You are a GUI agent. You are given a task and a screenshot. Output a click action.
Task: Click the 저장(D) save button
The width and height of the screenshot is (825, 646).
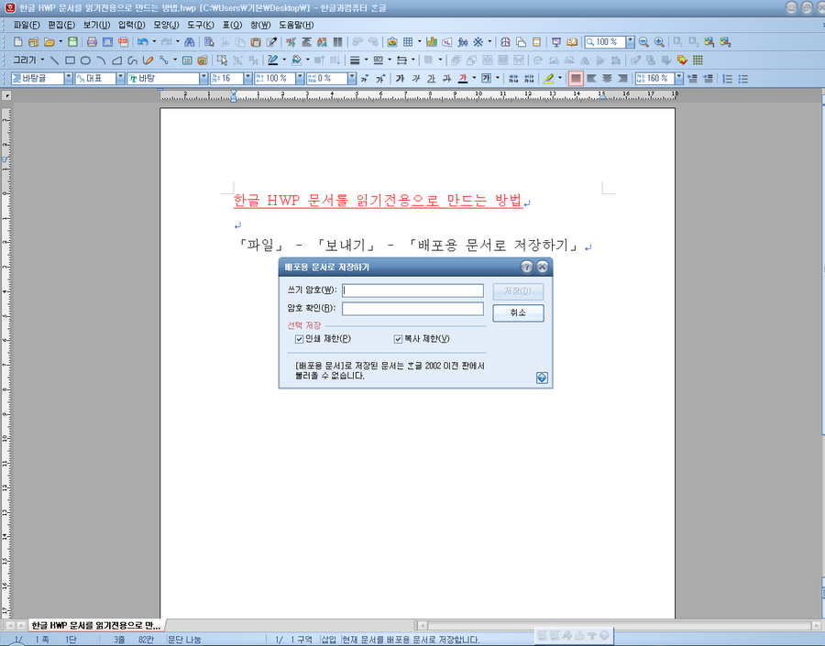518,290
